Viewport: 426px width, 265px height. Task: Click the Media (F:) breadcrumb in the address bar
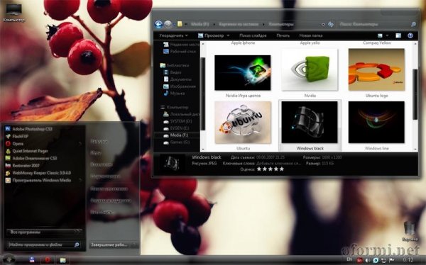click(x=200, y=24)
